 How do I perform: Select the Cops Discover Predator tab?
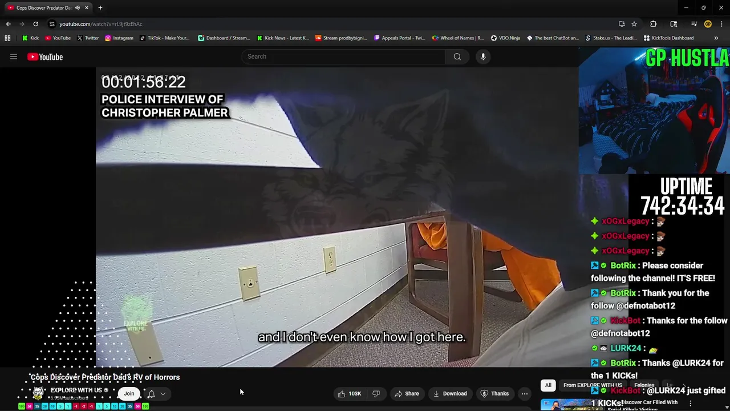point(48,8)
